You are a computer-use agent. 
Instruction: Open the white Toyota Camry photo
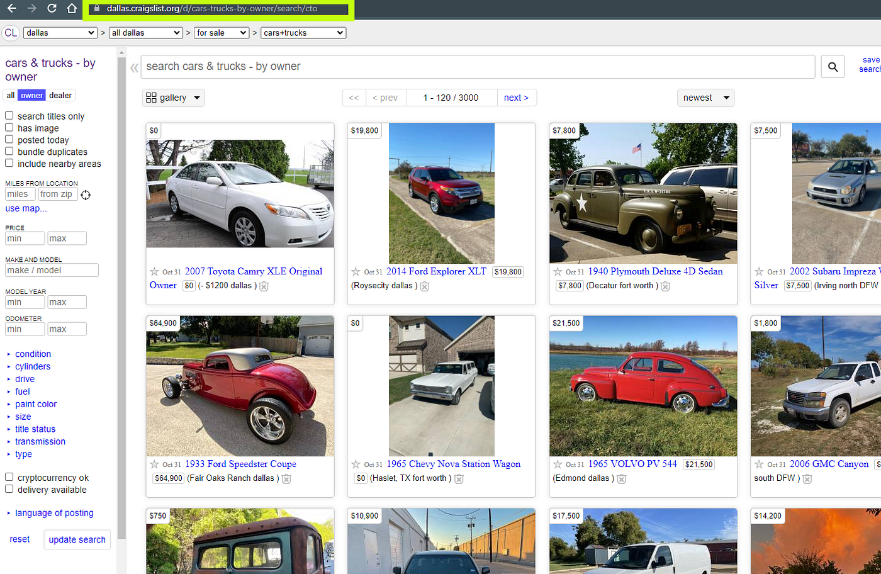coord(240,194)
